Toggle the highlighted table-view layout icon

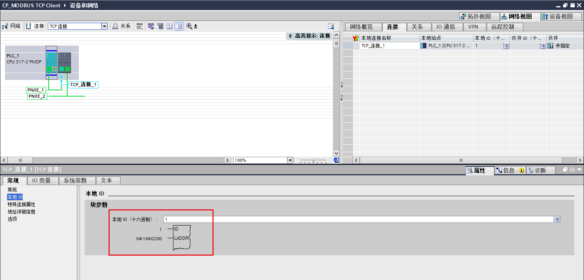pyautogui.click(x=179, y=26)
